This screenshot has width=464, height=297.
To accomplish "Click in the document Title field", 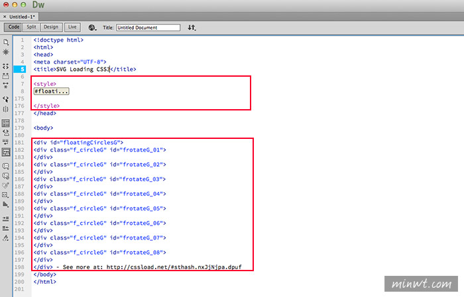I will (148, 28).
